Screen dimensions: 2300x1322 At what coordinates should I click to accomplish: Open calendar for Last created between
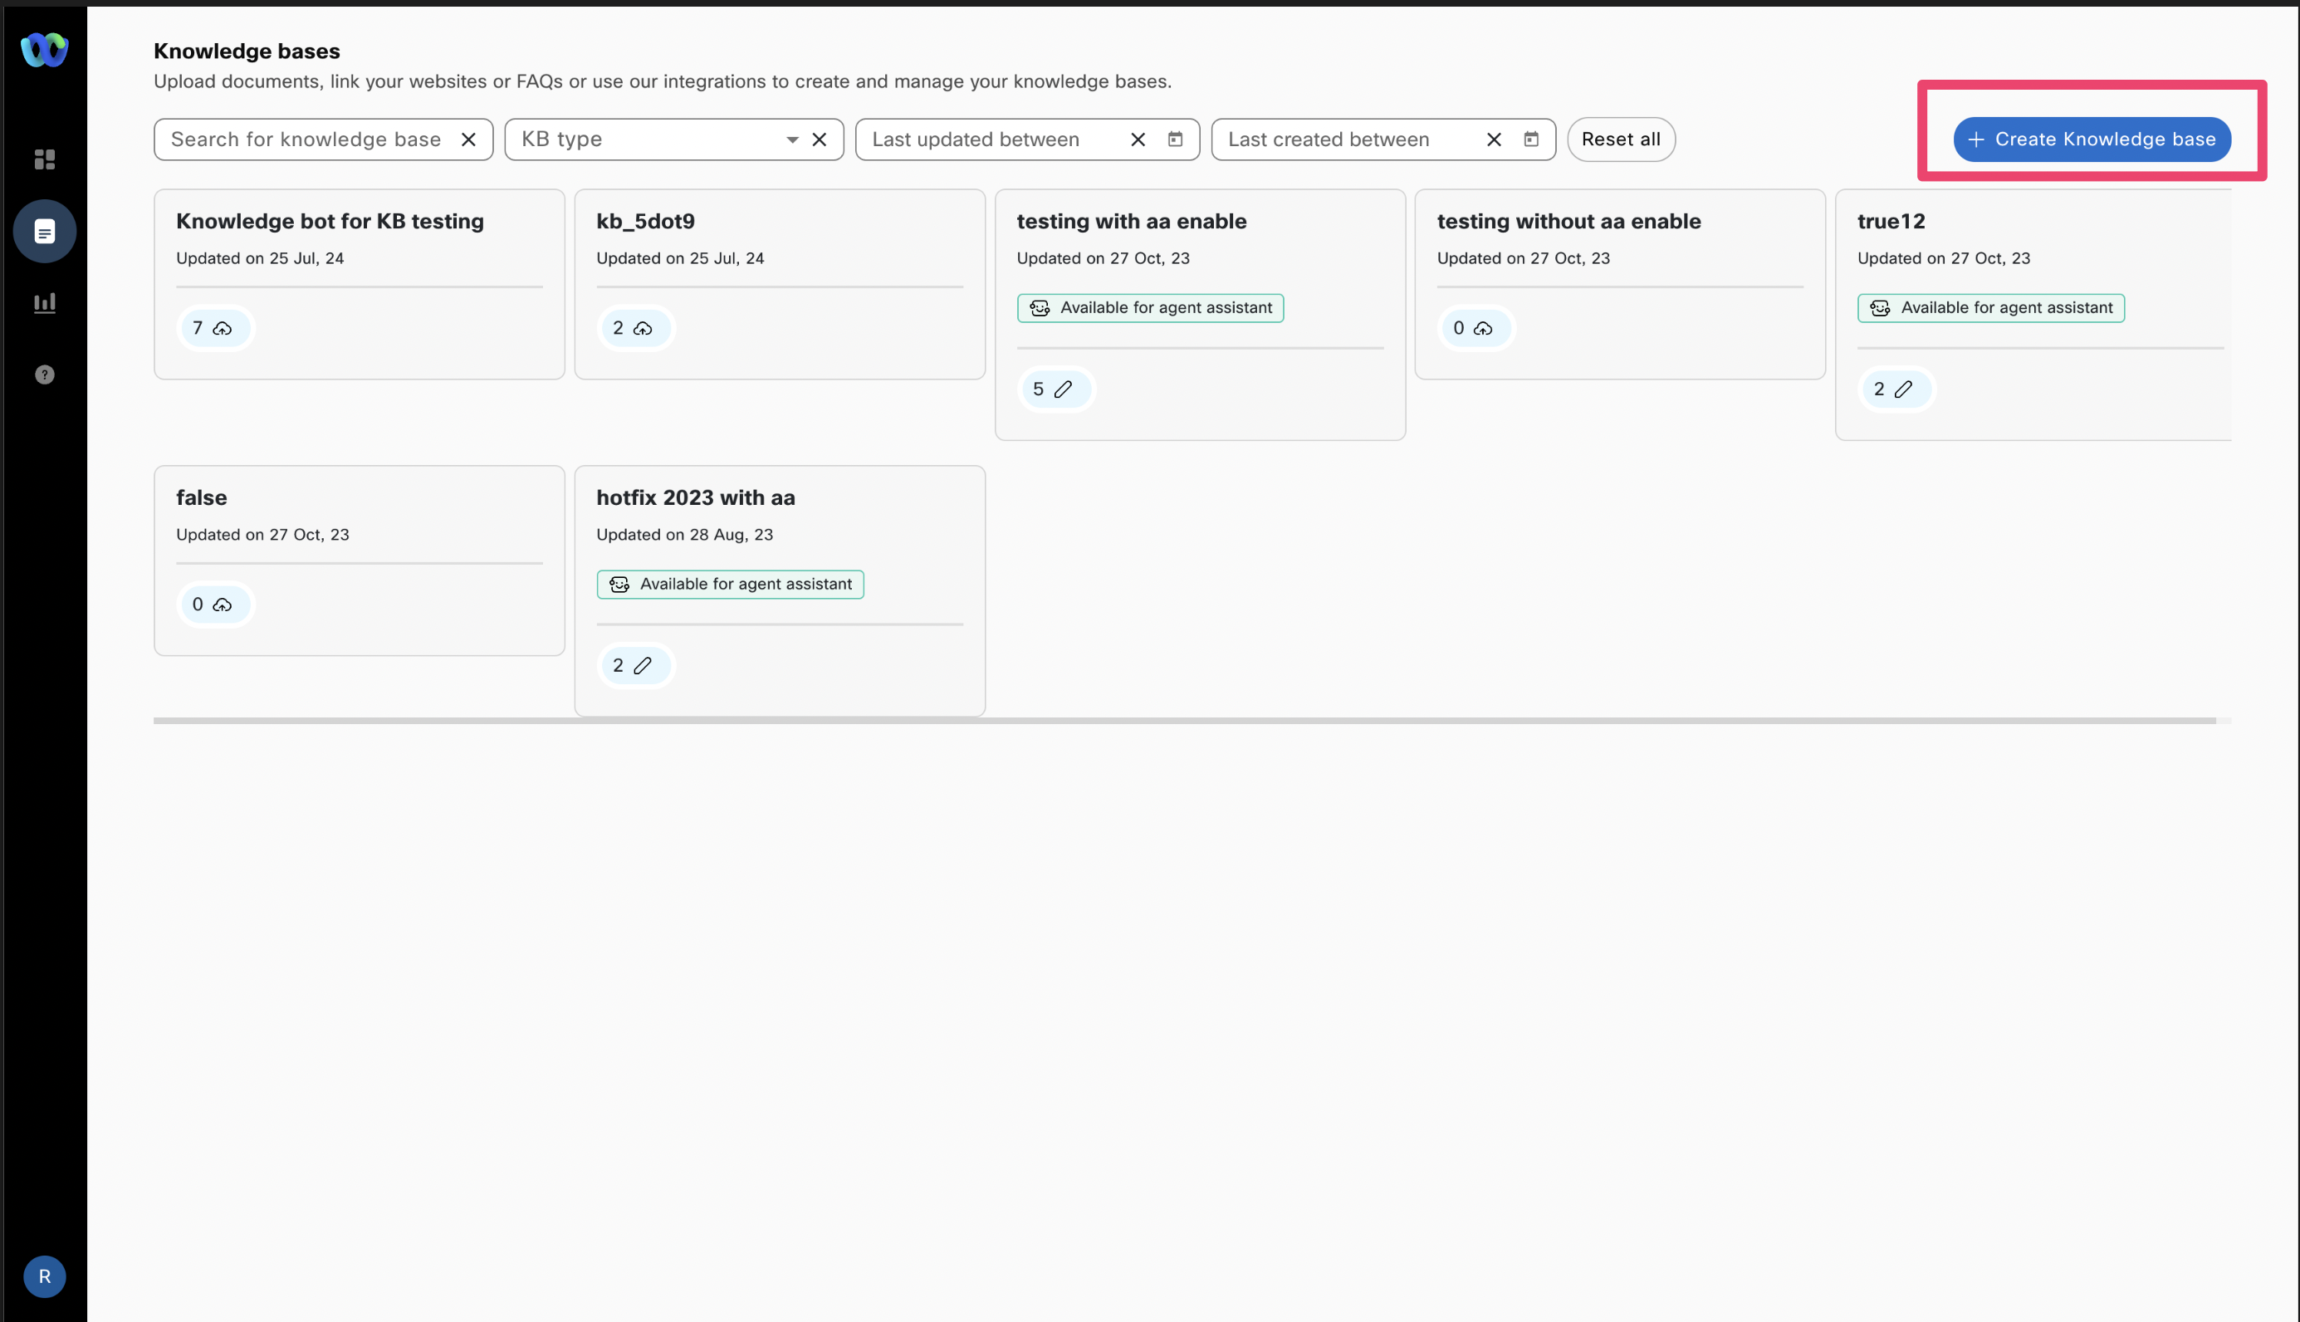tap(1530, 139)
